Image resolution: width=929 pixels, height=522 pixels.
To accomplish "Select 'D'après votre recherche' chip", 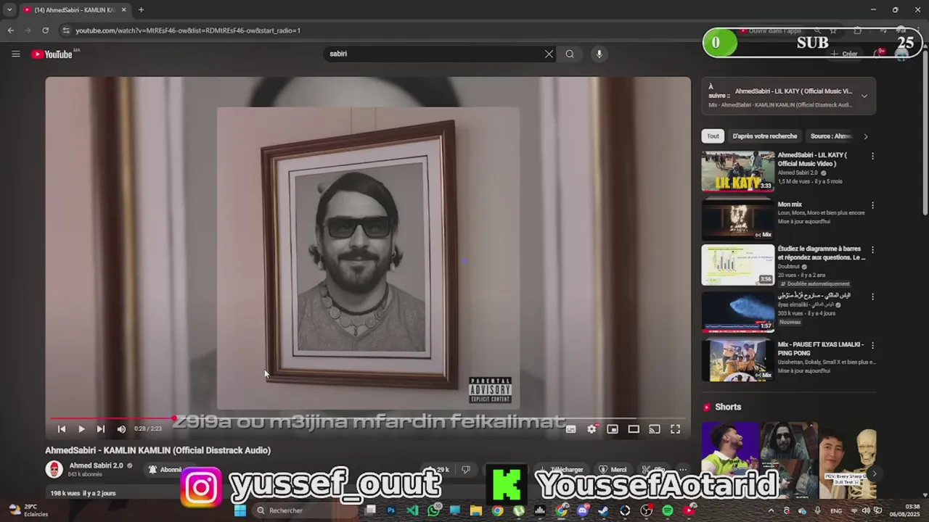I will coord(764,136).
